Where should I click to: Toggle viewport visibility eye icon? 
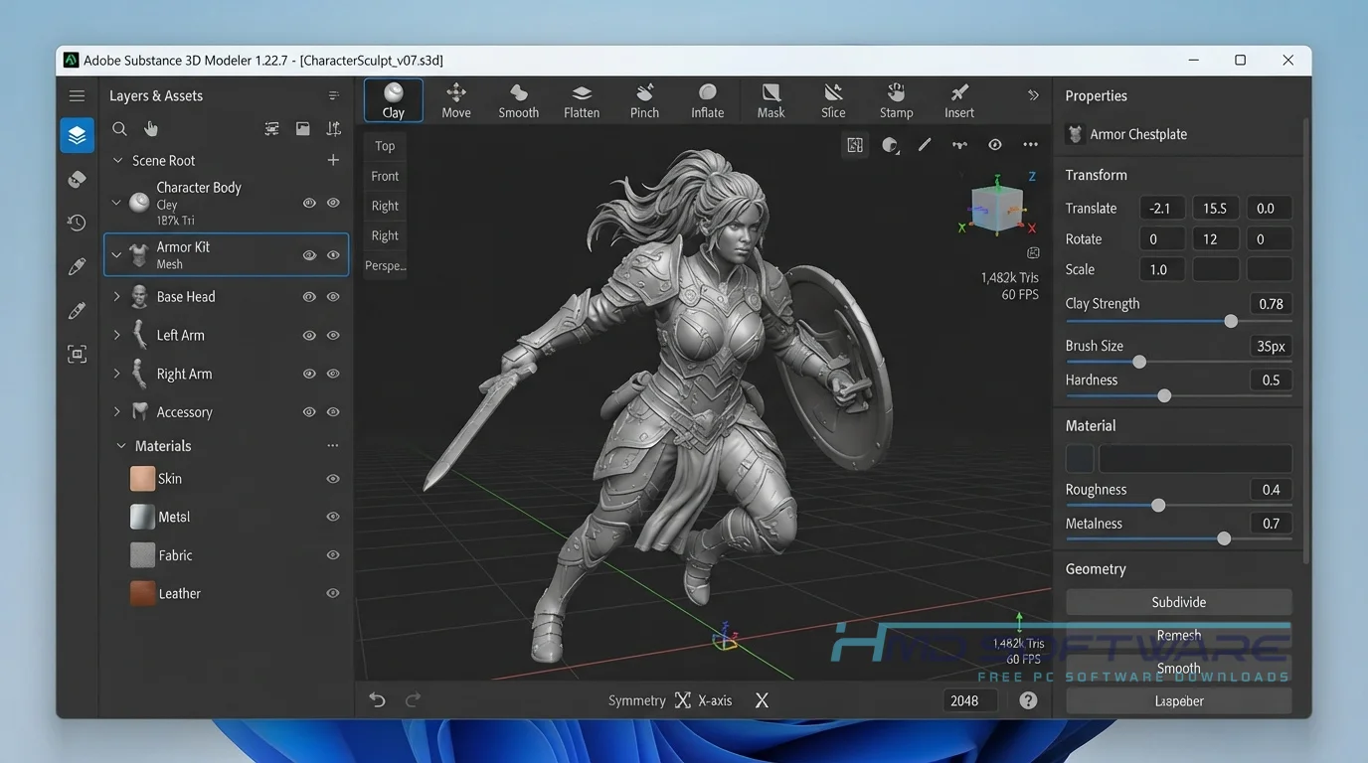(x=994, y=145)
